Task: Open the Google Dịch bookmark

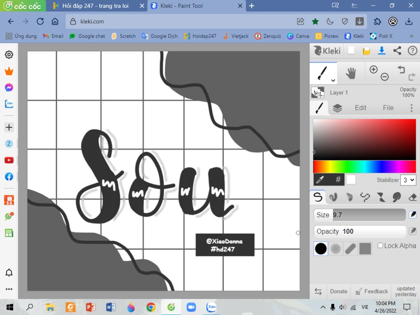Action: point(160,36)
